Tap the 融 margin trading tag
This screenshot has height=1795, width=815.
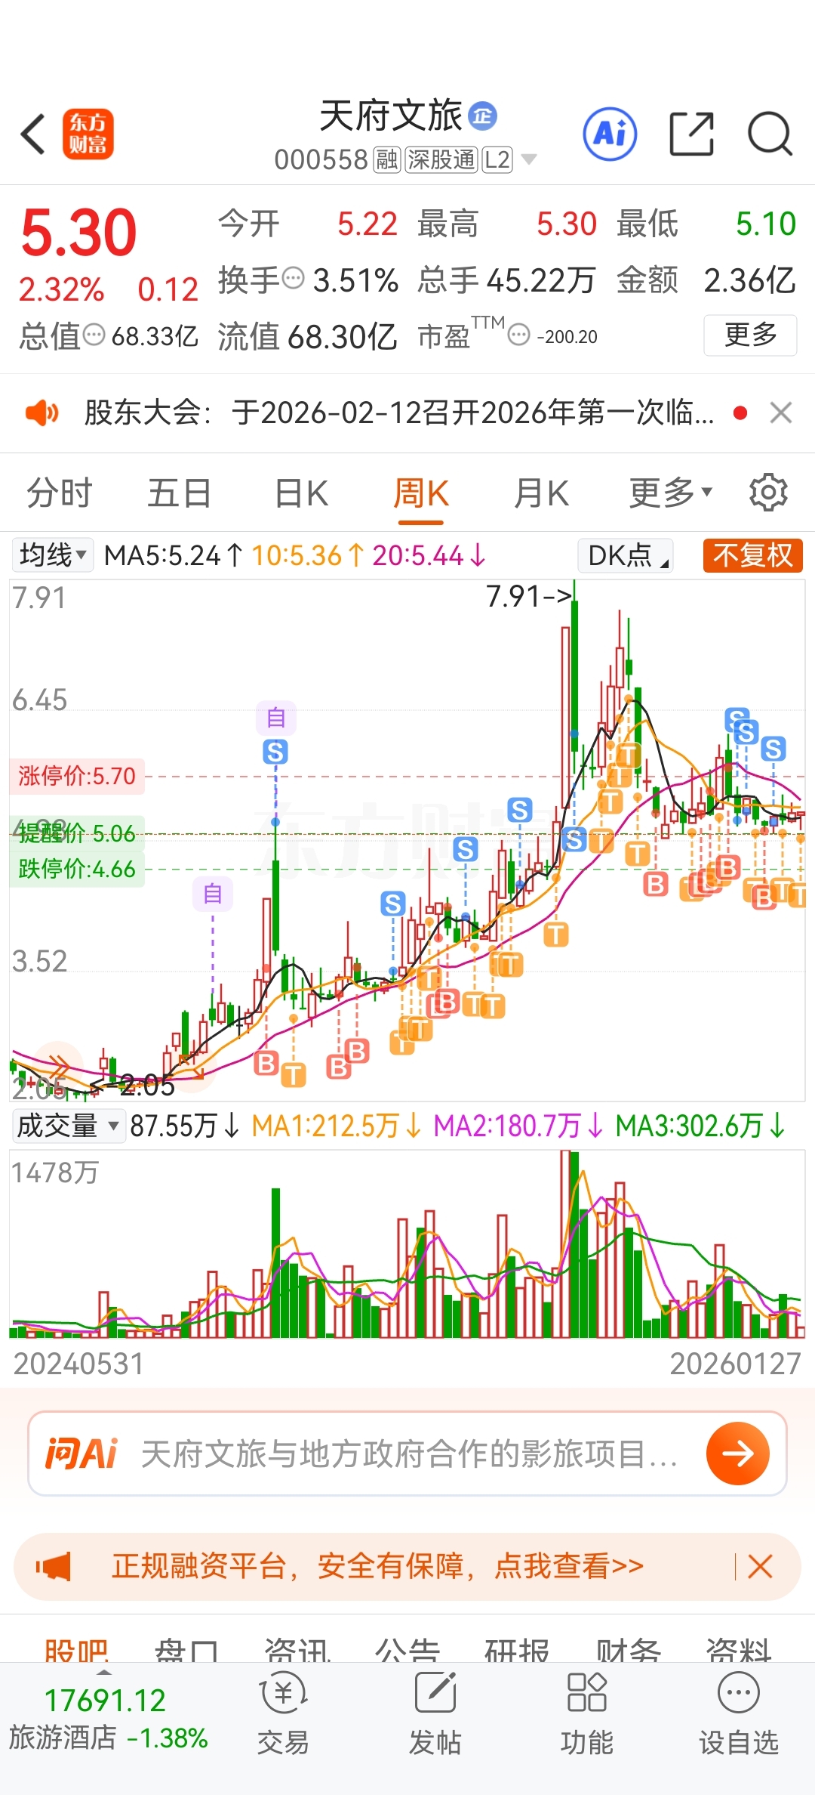tap(387, 160)
